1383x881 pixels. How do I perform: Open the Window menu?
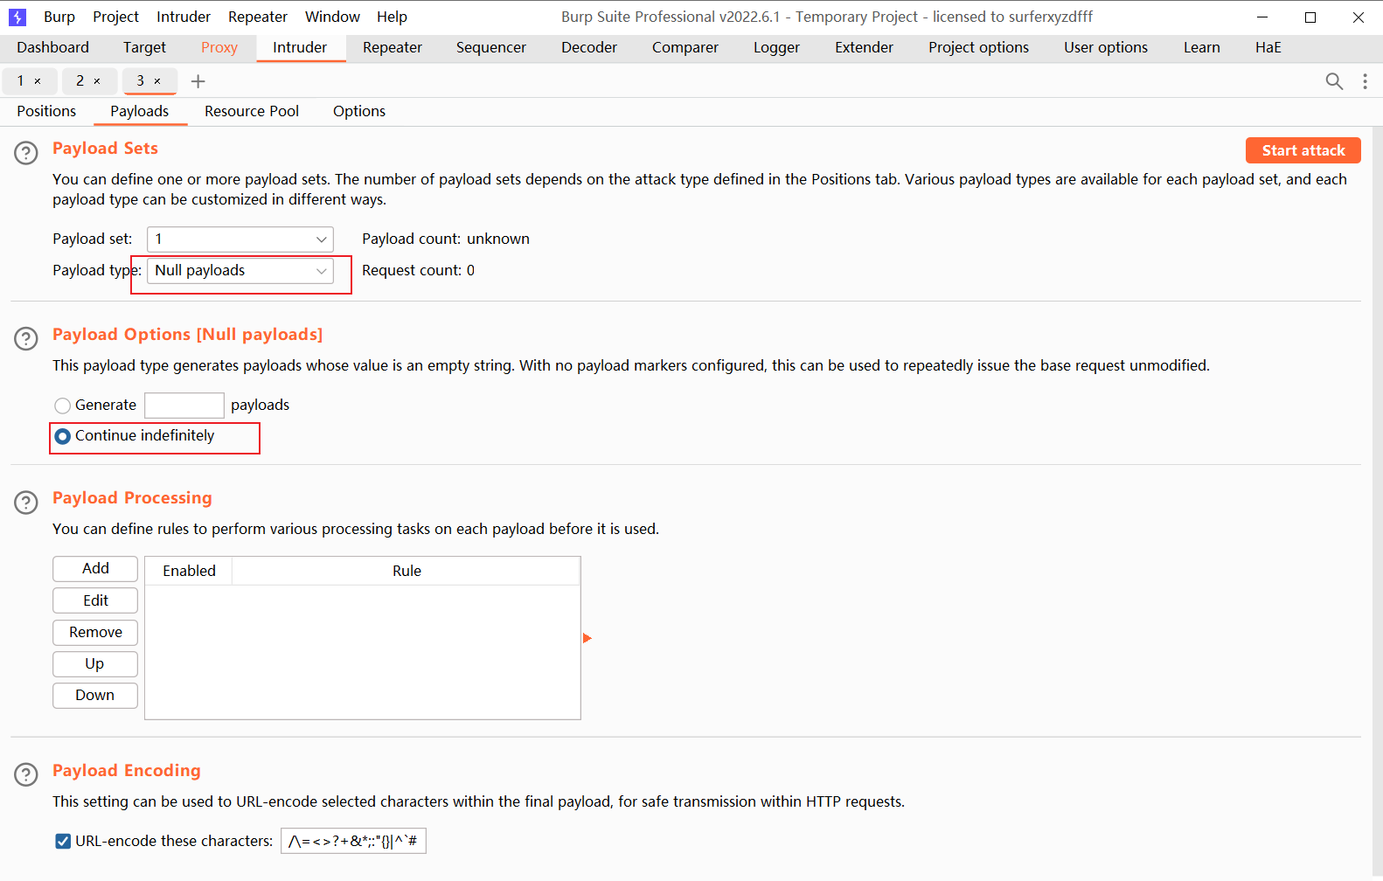(332, 17)
